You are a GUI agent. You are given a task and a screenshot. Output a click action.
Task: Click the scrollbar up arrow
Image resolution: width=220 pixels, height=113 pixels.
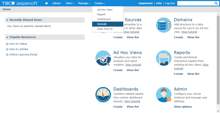(218, 14)
